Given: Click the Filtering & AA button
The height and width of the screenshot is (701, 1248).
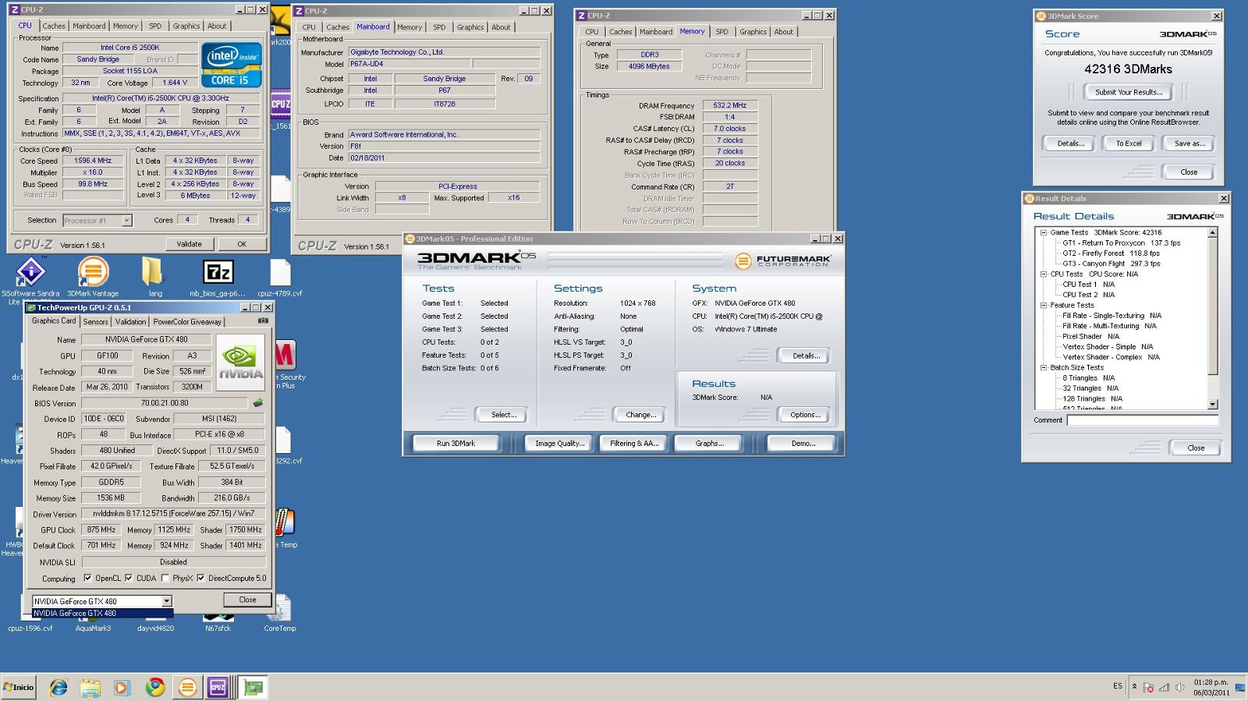Looking at the screenshot, I should 634,443.
